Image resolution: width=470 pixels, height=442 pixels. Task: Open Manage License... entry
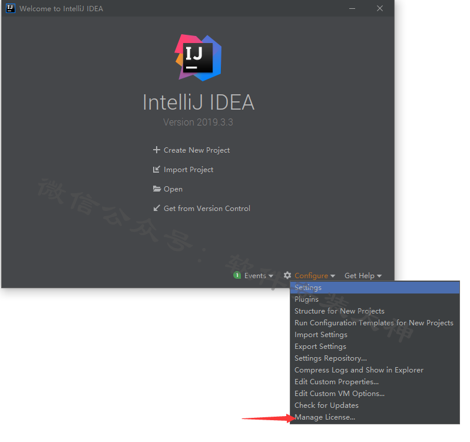(x=375, y=417)
